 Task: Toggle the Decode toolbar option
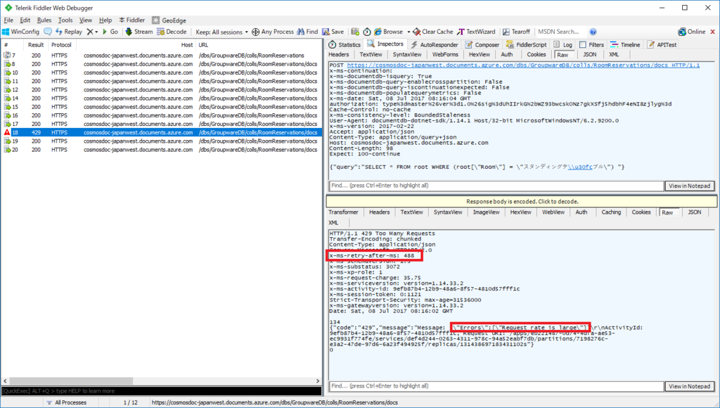(172, 32)
